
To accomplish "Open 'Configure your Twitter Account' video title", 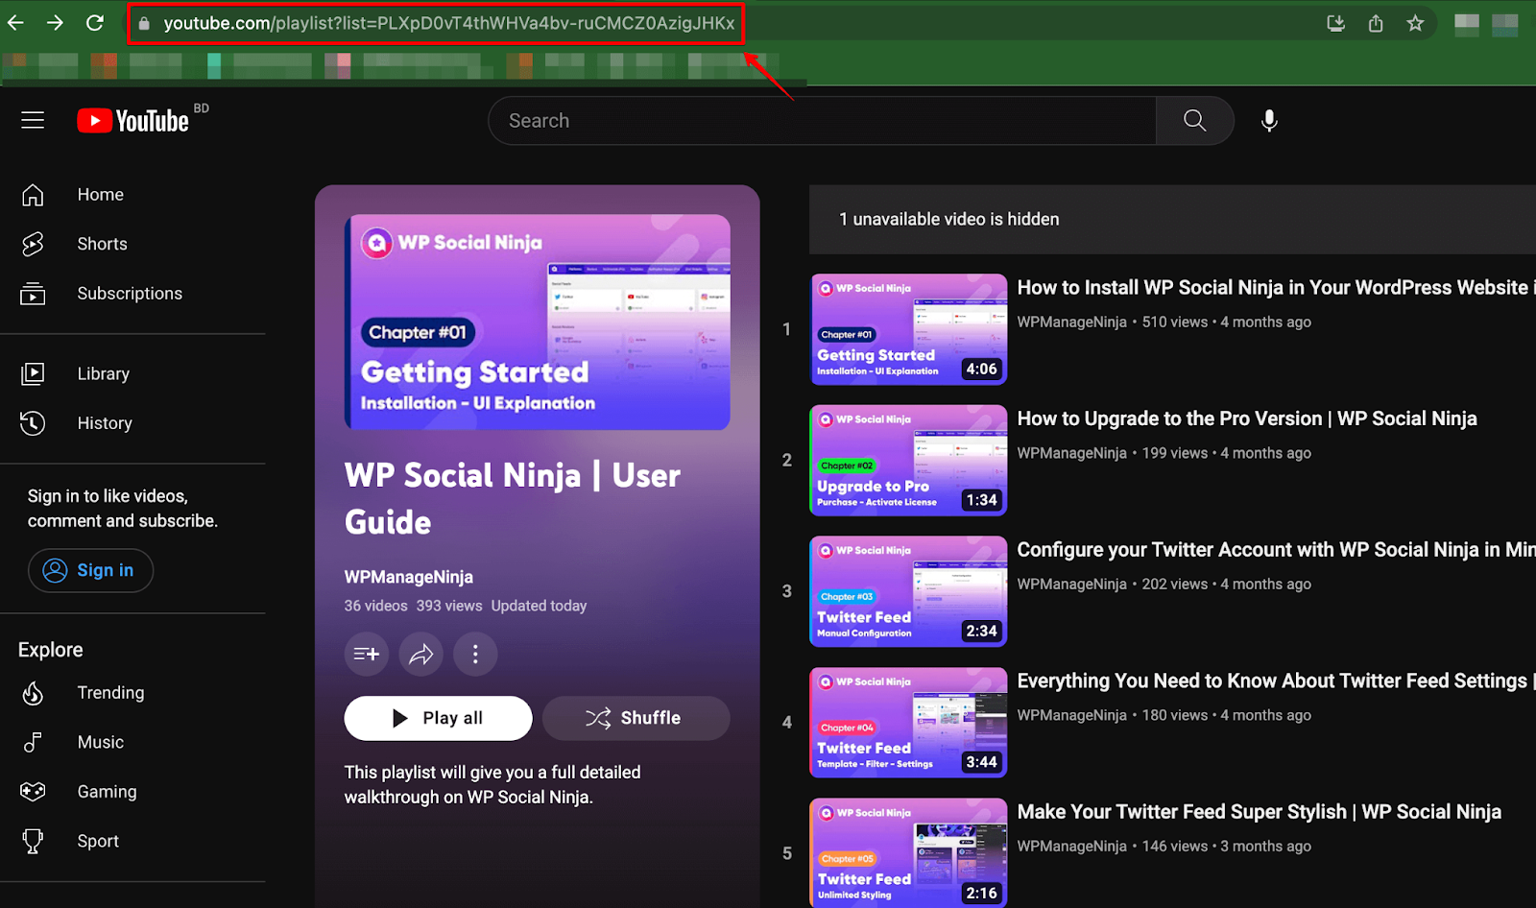I will pyautogui.click(x=1276, y=550).
